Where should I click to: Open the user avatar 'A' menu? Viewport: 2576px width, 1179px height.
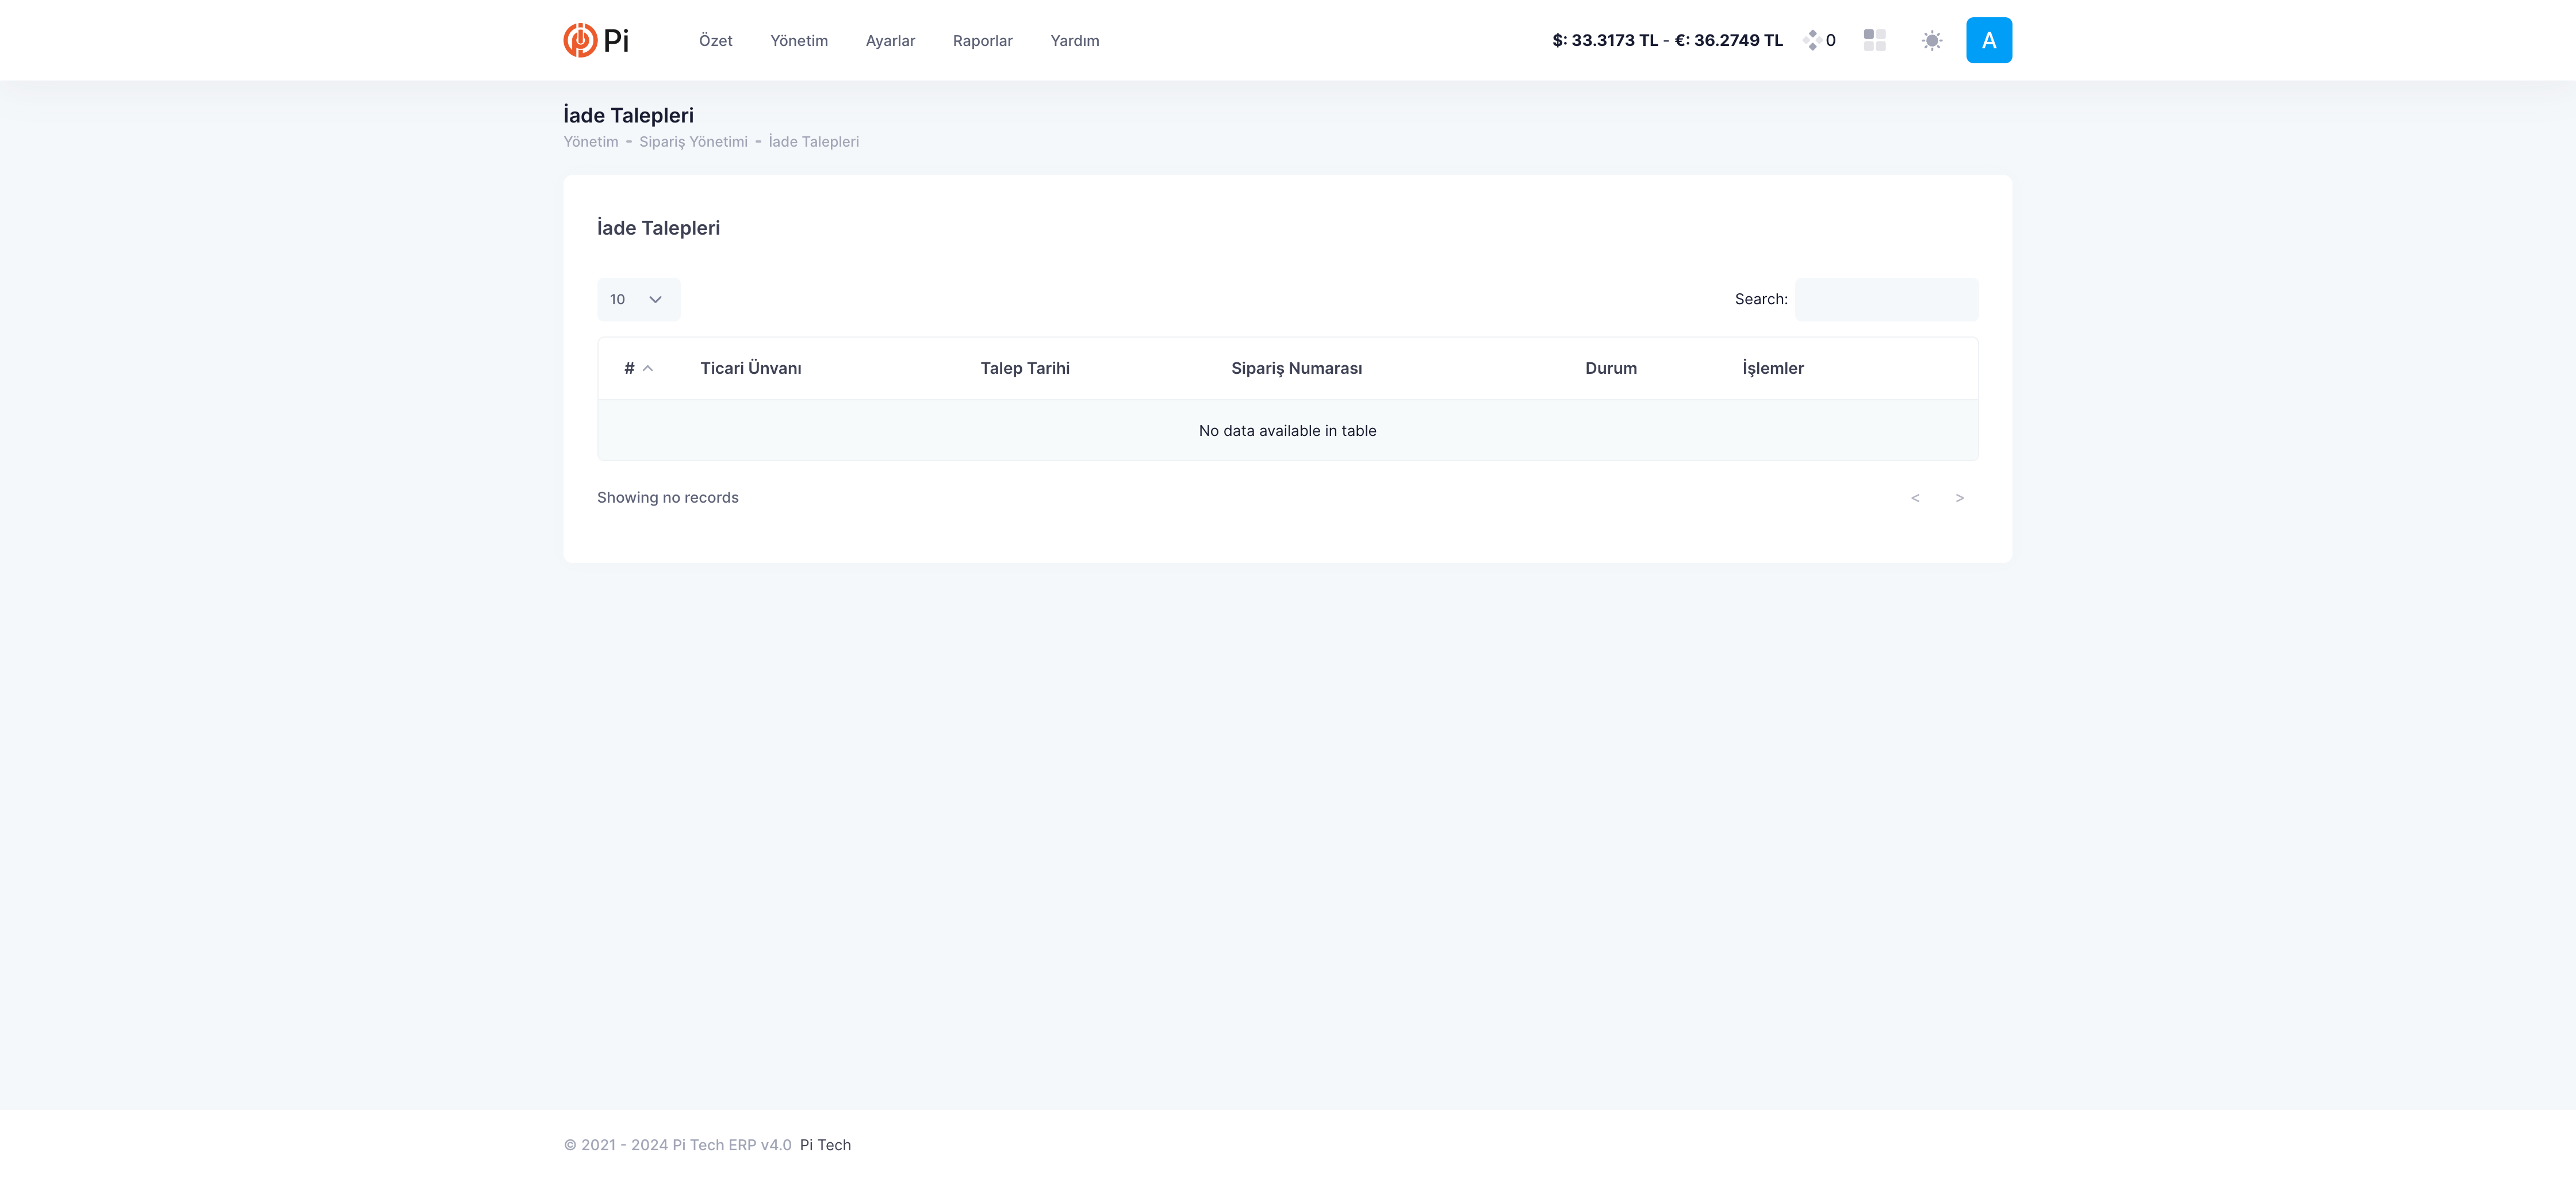coord(1988,40)
